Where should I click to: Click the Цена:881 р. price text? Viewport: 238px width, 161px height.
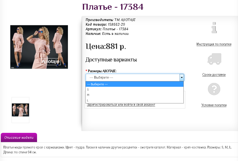[106, 46]
